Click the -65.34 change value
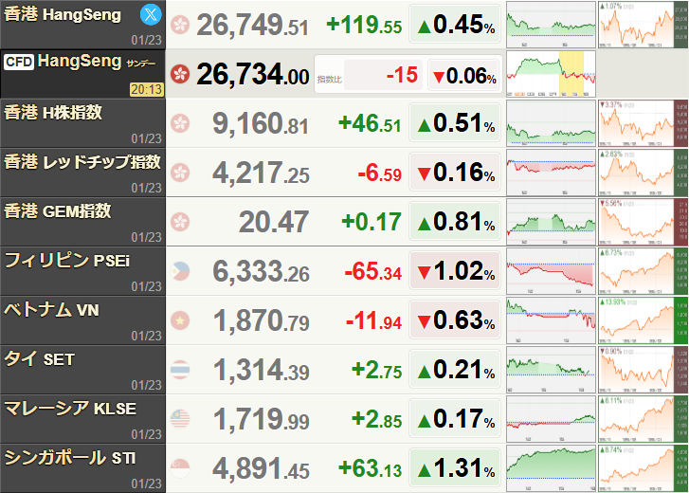Image resolution: width=689 pixels, height=493 pixels. 373,271
